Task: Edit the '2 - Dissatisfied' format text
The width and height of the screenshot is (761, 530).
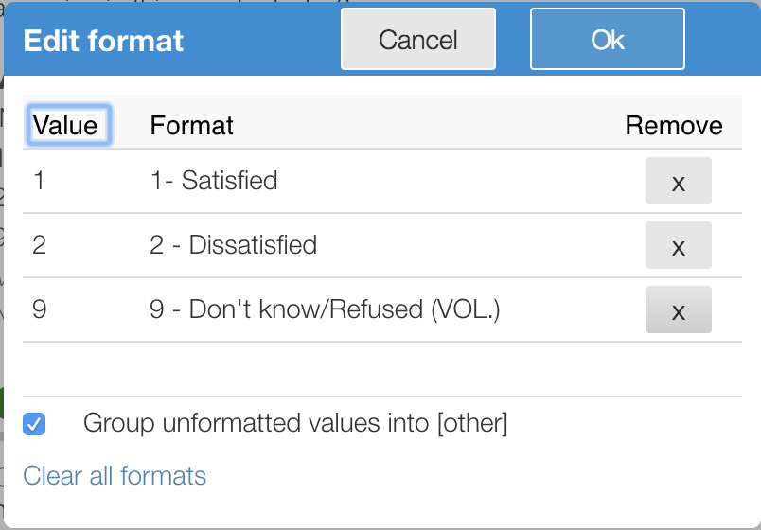Action: click(x=234, y=245)
